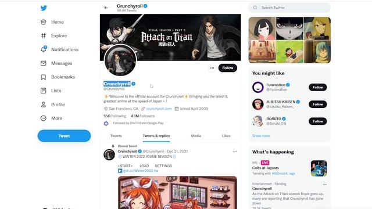This screenshot has width=372, height=209.
Task: Open the BORUTO profile avatar
Action: click(x=258, y=121)
